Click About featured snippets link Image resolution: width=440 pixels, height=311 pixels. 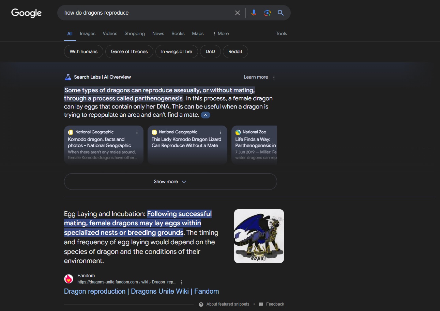click(x=228, y=304)
